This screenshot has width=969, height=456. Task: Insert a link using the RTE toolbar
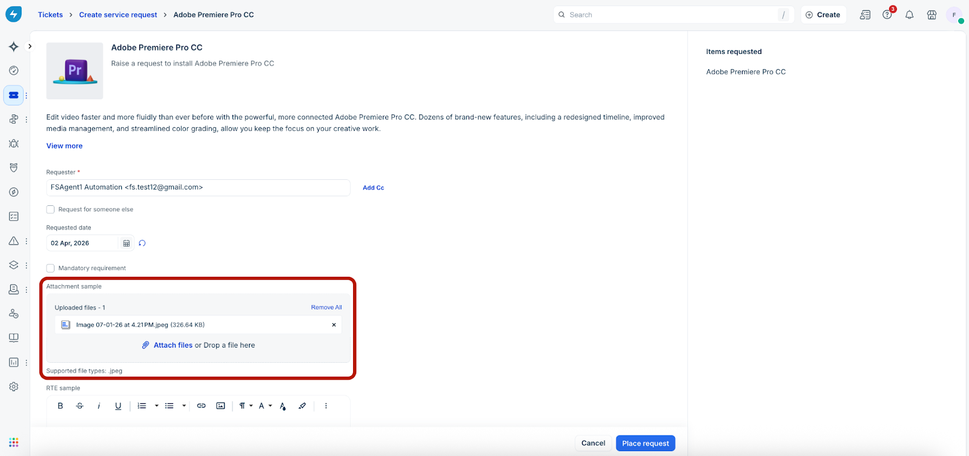point(201,406)
